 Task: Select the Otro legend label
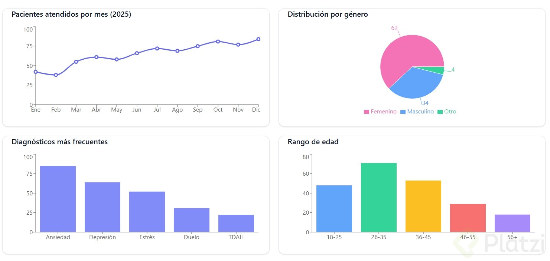point(450,112)
